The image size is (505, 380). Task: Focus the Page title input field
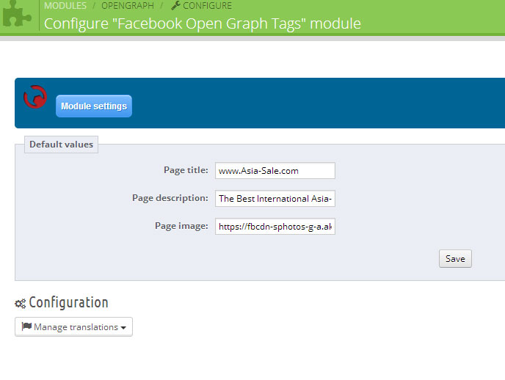[x=275, y=170]
